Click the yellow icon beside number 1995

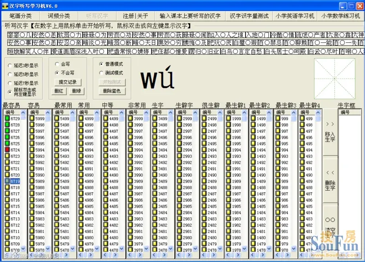pos(228,144)
